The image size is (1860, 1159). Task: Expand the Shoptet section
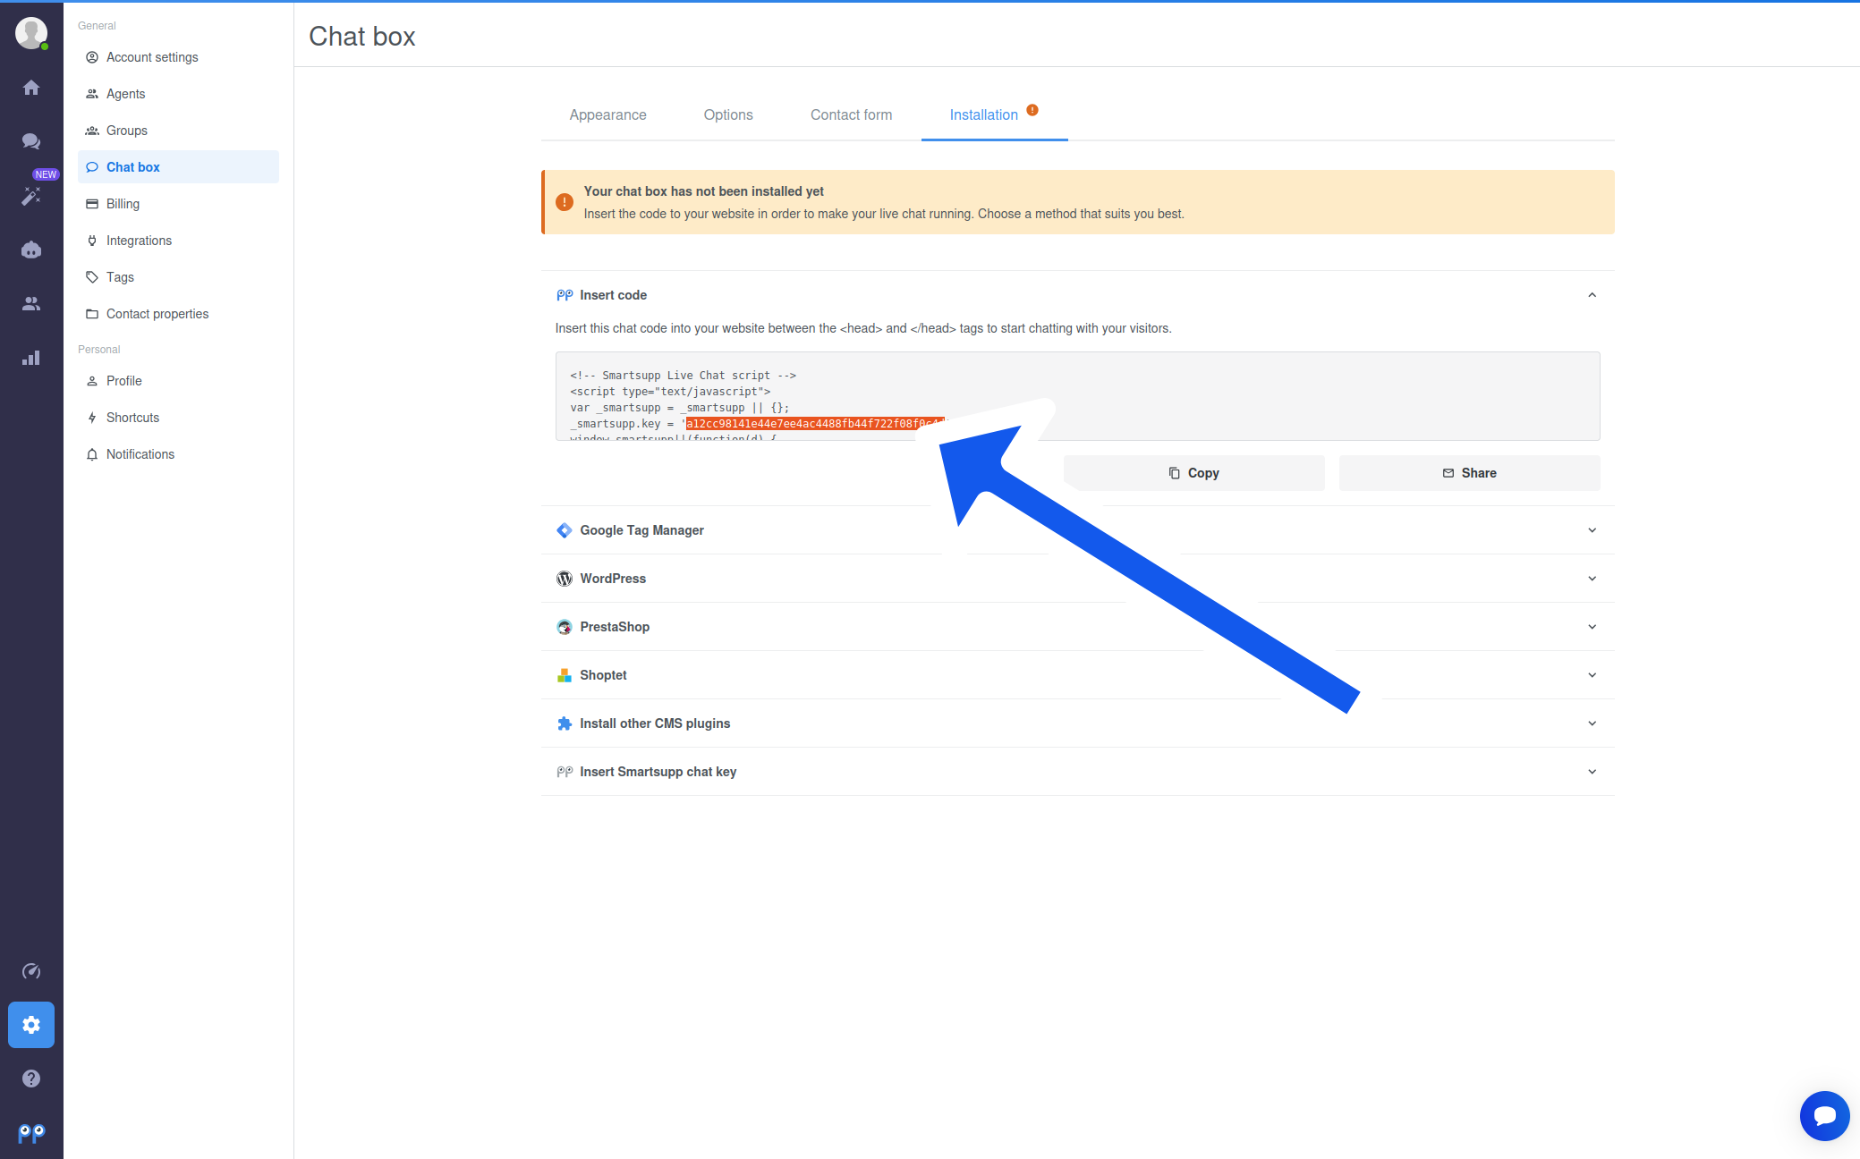pyautogui.click(x=1592, y=675)
